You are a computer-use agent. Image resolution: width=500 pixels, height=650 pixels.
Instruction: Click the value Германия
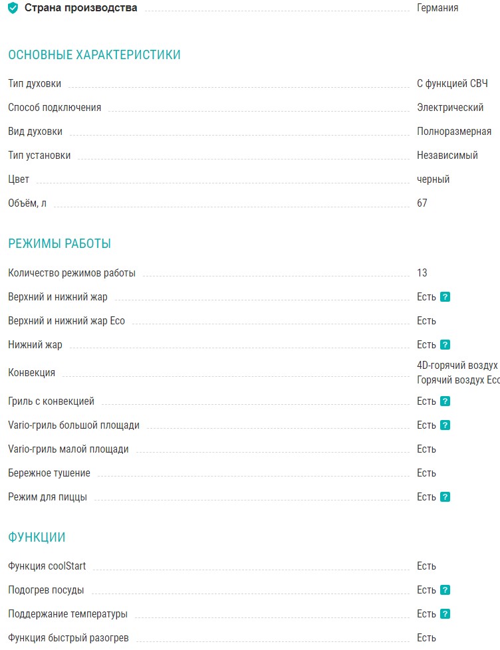(437, 9)
